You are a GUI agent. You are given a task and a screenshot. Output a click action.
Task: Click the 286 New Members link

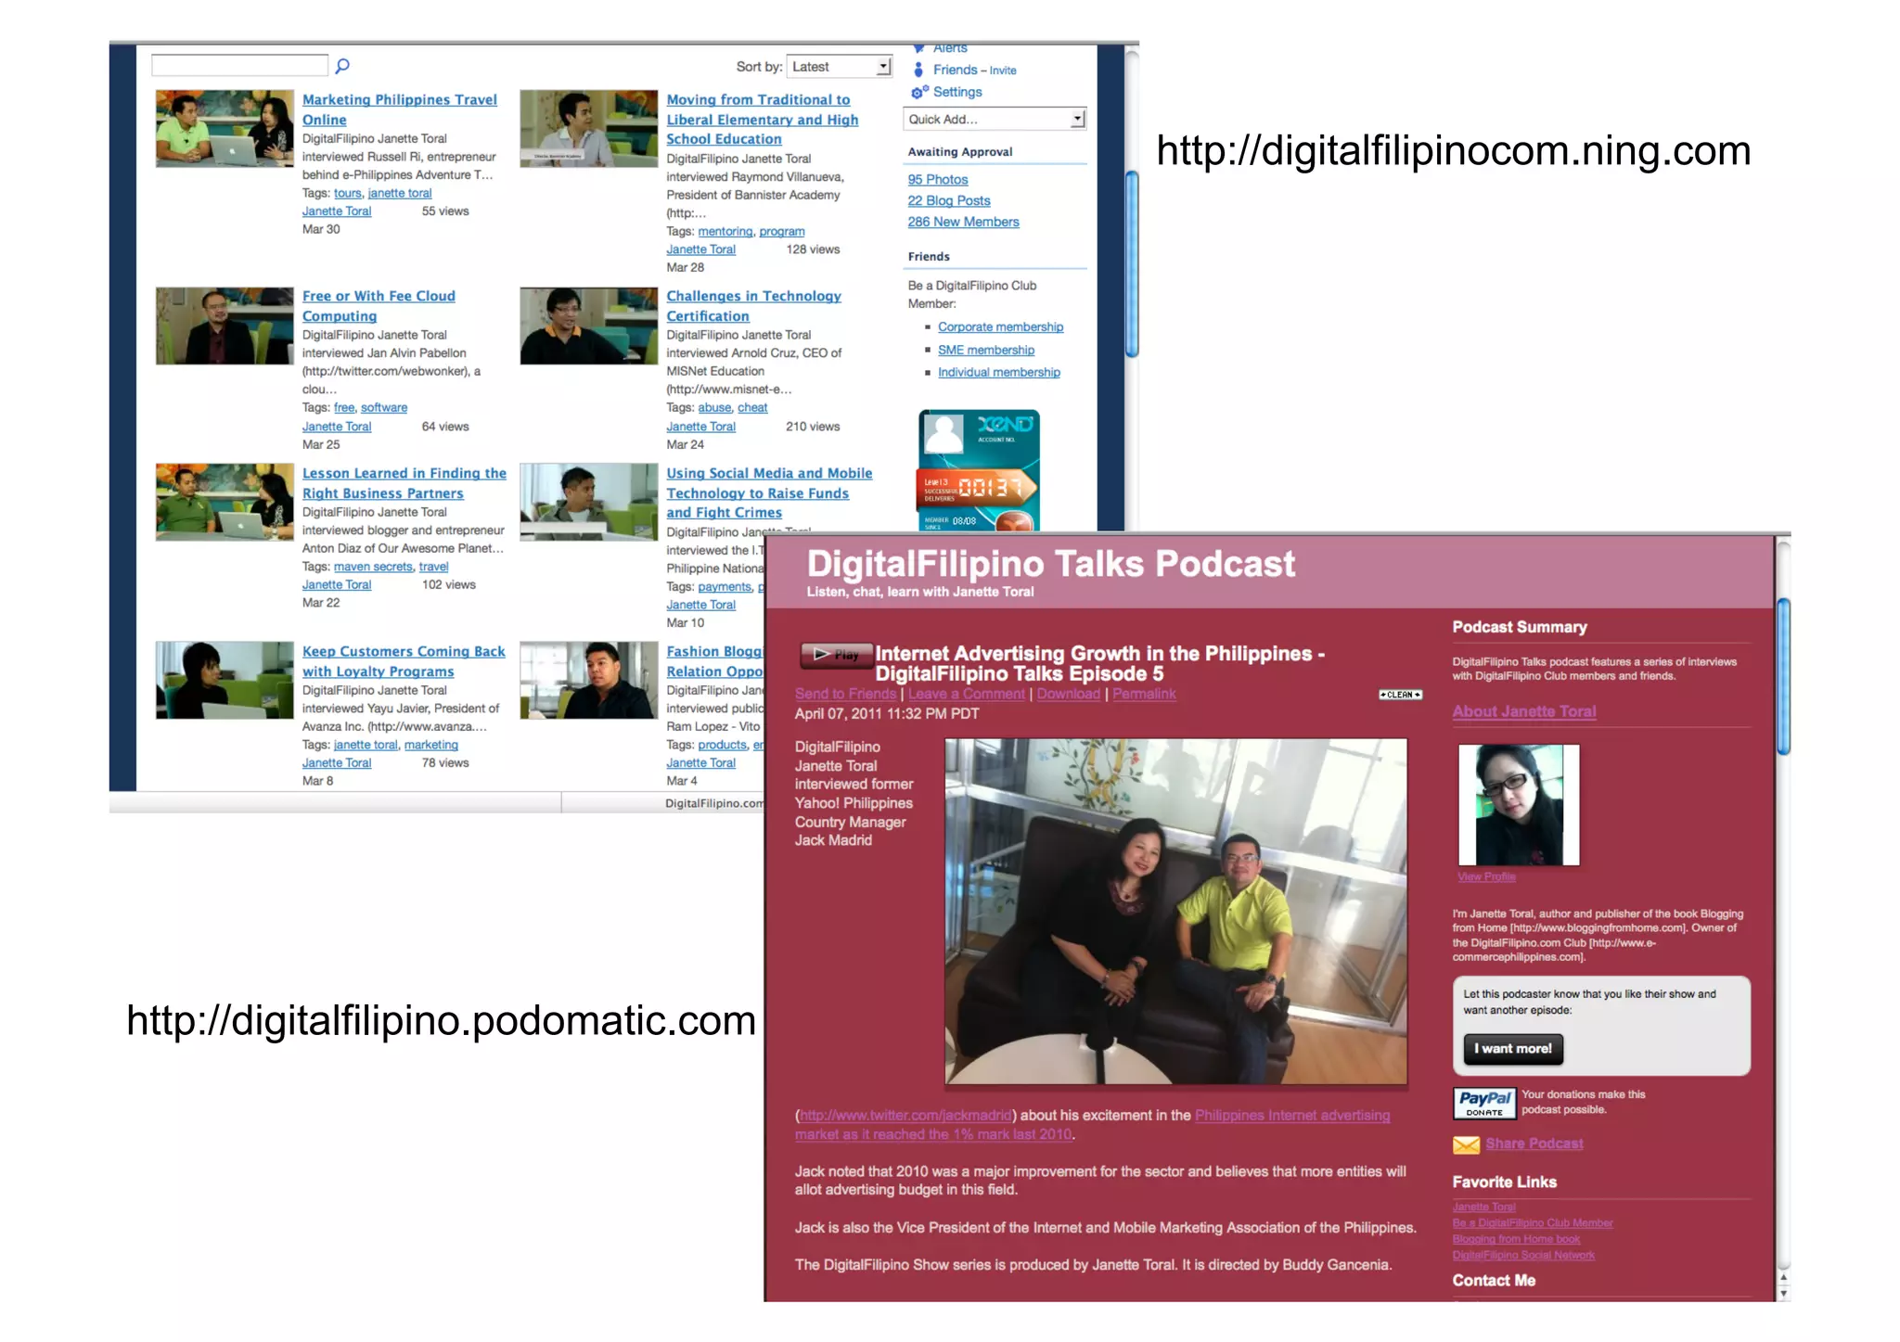pos(963,223)
